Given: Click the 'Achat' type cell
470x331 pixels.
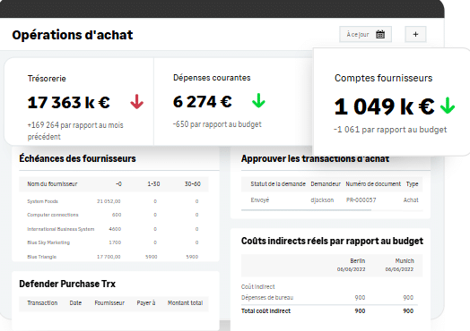Looking at the screenshot, I should (411, 200).
